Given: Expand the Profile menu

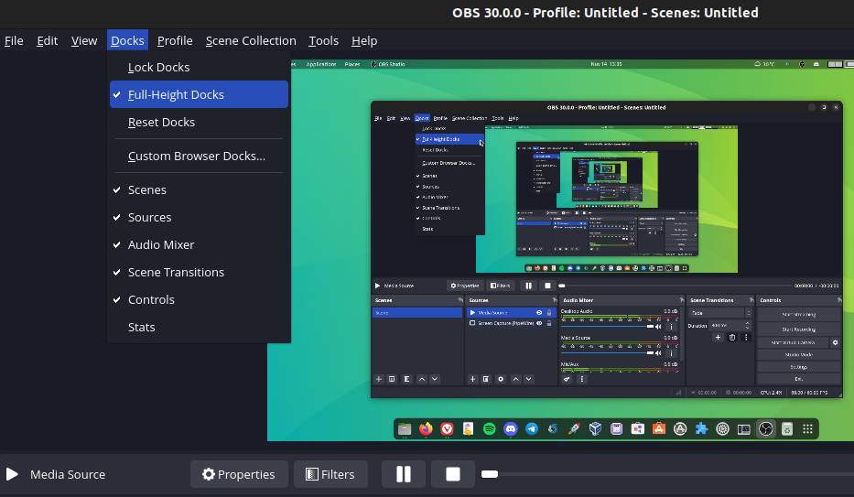Looking at the screenshot, I should (175, 40).
